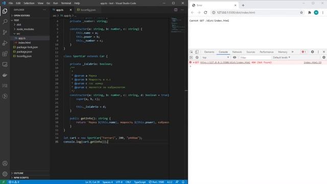Switch to the Sources tab in DevTools
The width and height of the screenshot is (327, 184).
click(251, 52)
